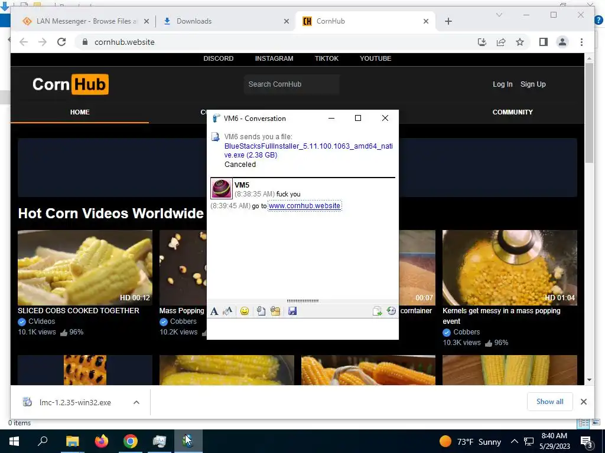605x453 pixels.
Task: Close the LAN Messenger tab
Action: 147,22
